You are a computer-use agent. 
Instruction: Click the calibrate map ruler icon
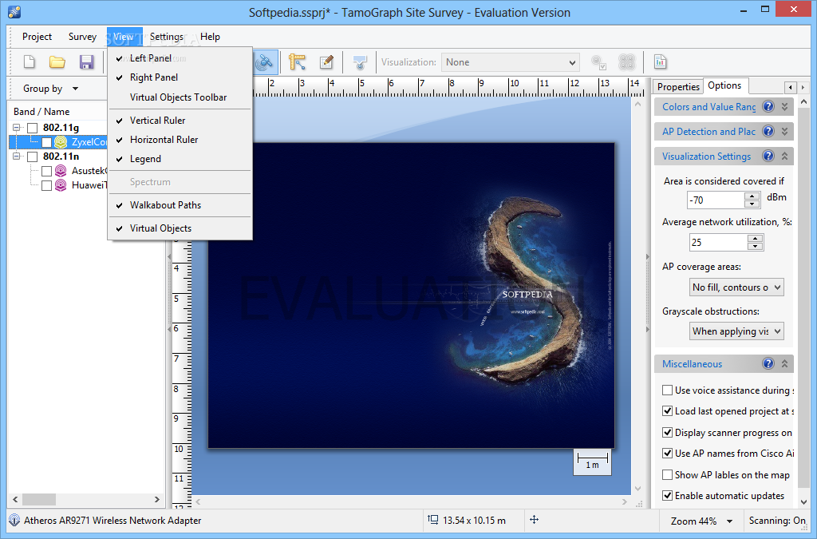pyautogui.click(x=297, y=62)
